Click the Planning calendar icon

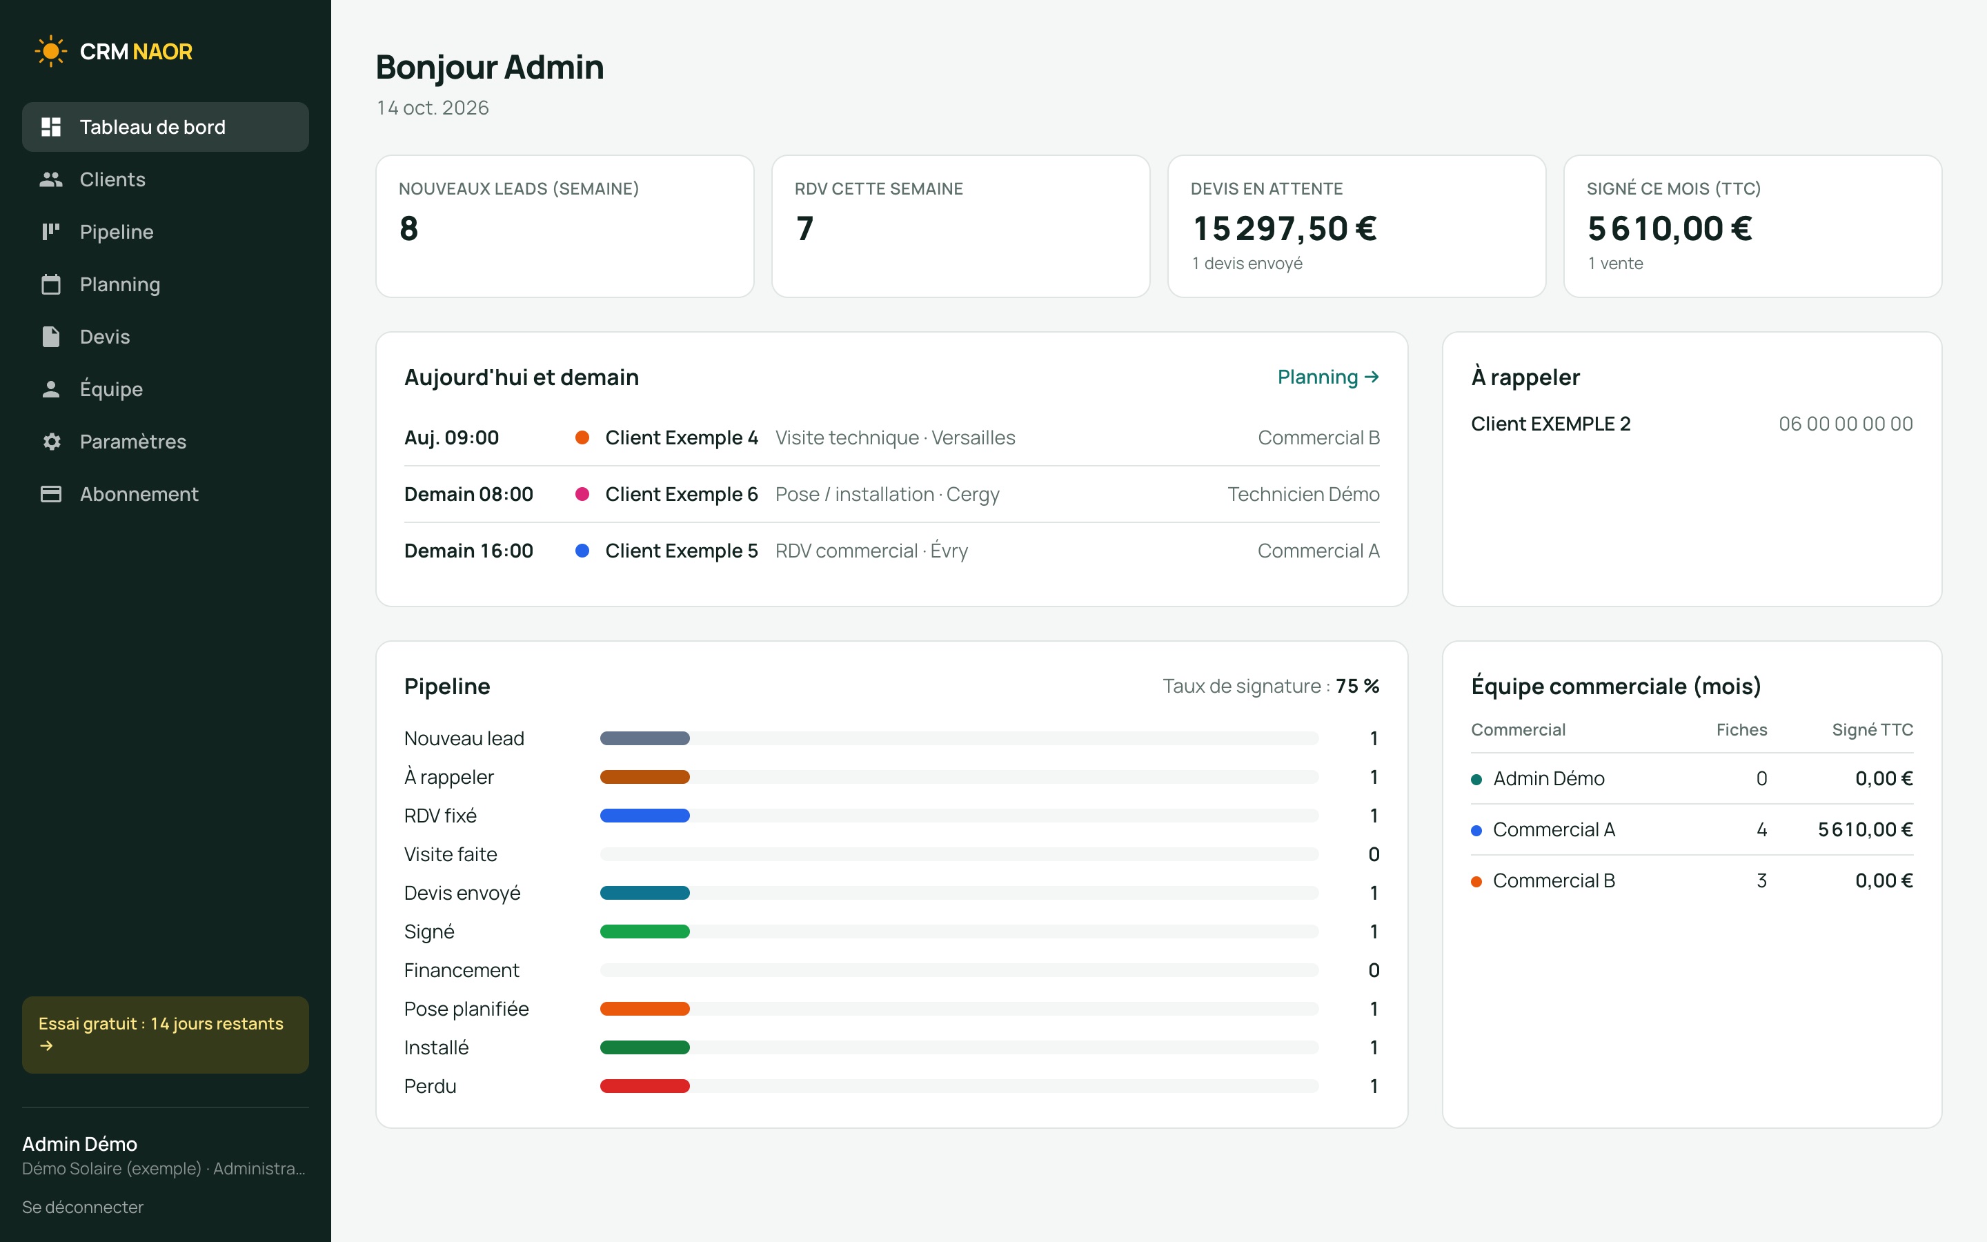click(51, 284)
